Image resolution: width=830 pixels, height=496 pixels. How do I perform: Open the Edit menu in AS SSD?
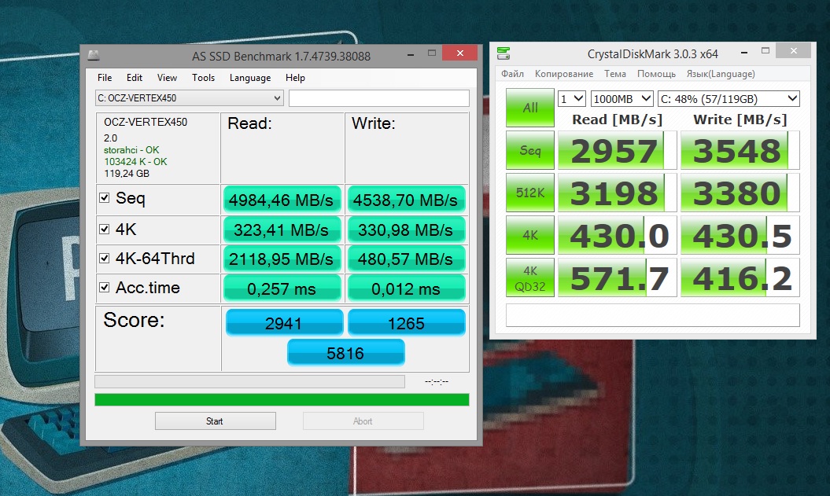(135, 78)
